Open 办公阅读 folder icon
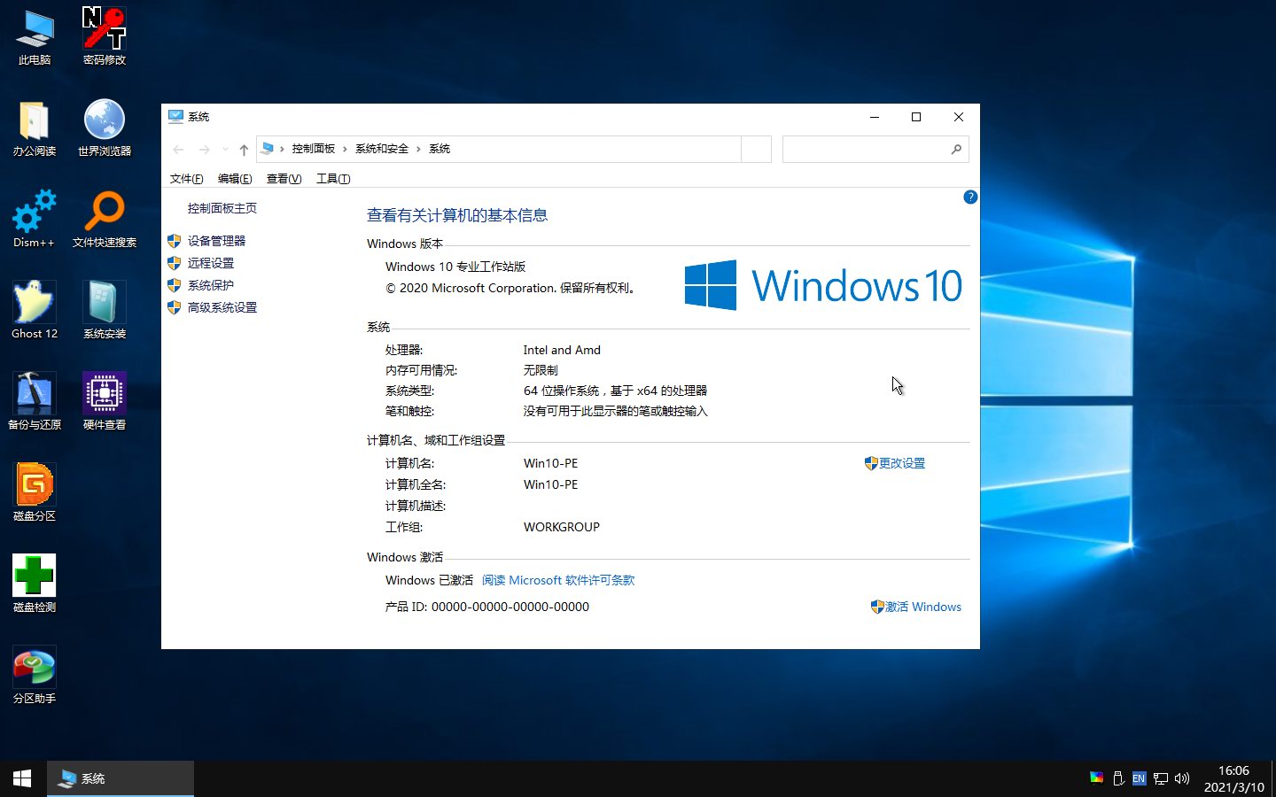This screenshot has height=797, width=1276. click(x=35, y=128)
